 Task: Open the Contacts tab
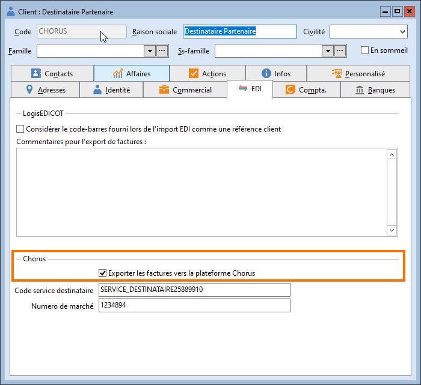click(x=52, y=73)
